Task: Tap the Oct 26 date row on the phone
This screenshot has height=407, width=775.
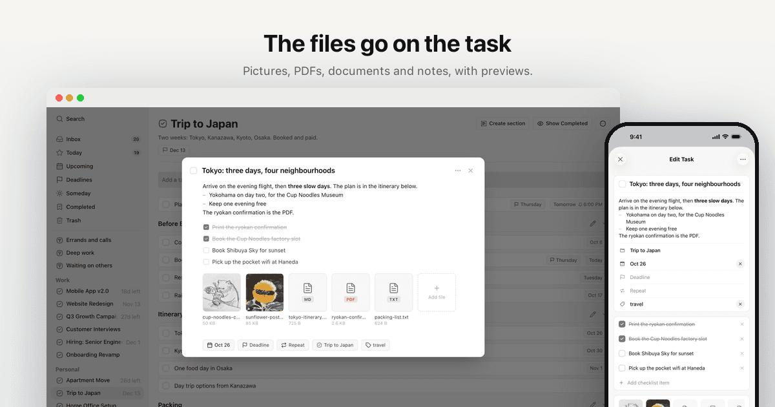Action: click(681, 264)
